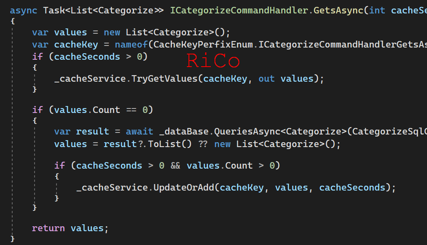The width and height of the screenshot is (427, 245).
Task: Select the cacheSeconds parameter in UpdateOrAdd
Action: click(352, 187)
